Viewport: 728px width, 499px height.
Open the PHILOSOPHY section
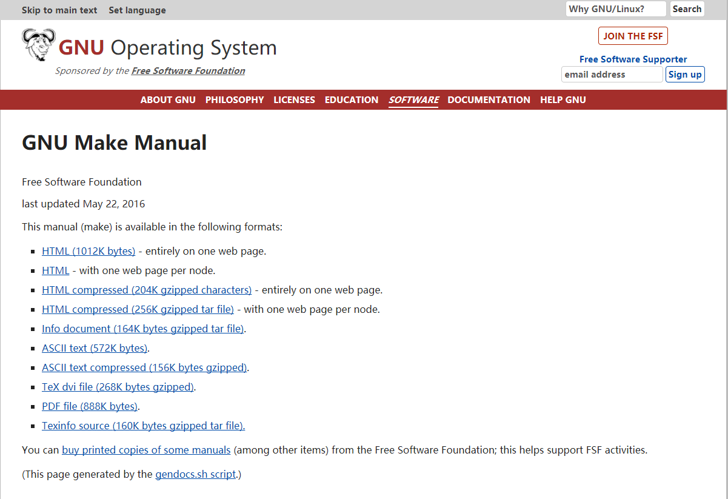[x=235, y=99]
